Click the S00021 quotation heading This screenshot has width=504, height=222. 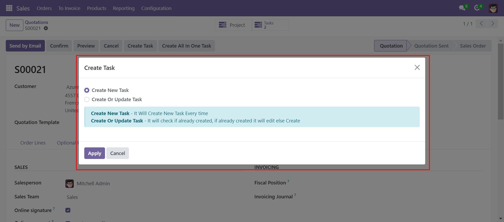[x=30, y=70]
